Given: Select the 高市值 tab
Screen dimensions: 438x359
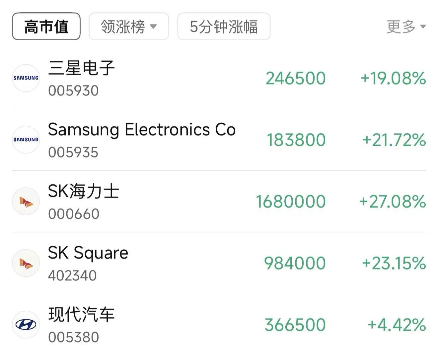Looking at the screenshot, I should (46, 27).
